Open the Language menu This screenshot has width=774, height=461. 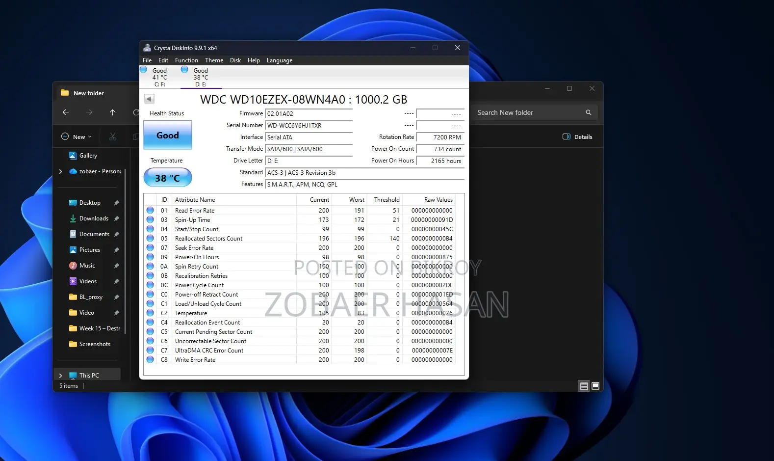(280, 60)
